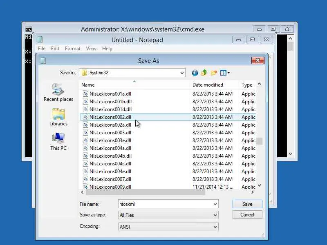327x245 pixels.
Task: Sort by Type column header
Action: point(247,85)
